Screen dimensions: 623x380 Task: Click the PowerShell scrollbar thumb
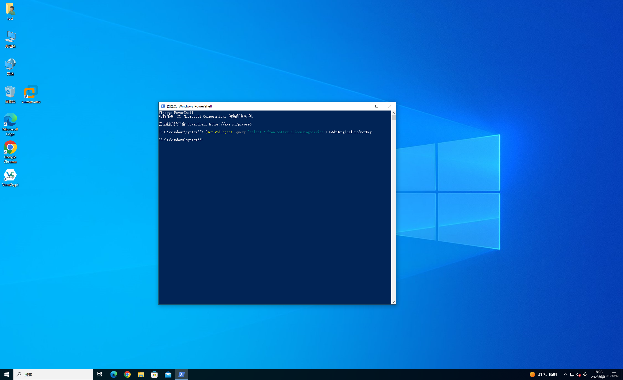tap(393, 118)
